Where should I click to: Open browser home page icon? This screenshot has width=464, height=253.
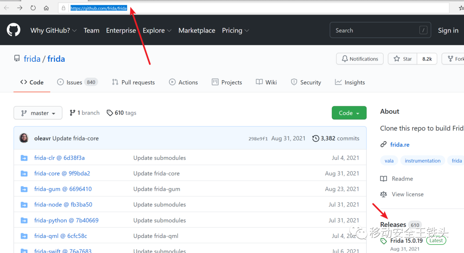click(46, 8)
